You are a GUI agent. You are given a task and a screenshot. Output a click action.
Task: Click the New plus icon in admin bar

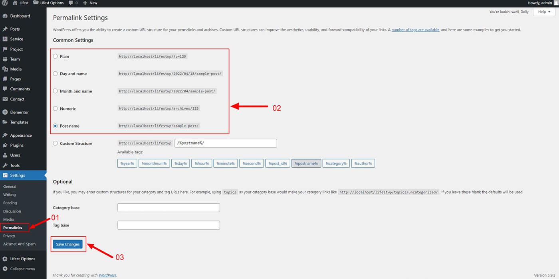[x=85, y=3]
